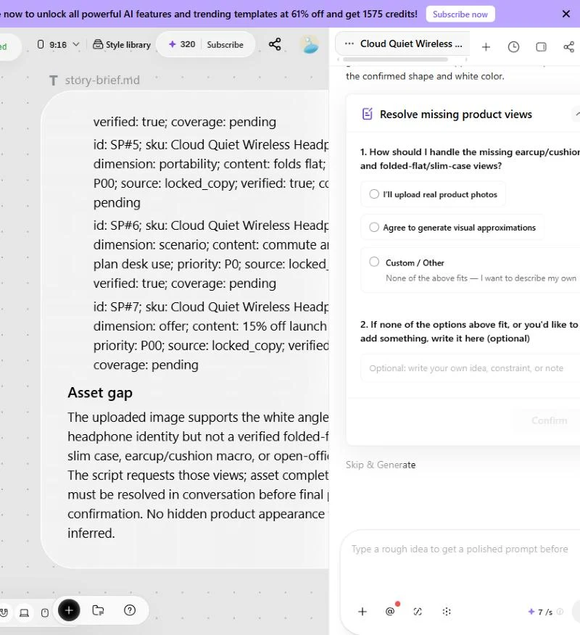Click the @ mention icon
Screen dimensions: 580x635
pos(390,612)
